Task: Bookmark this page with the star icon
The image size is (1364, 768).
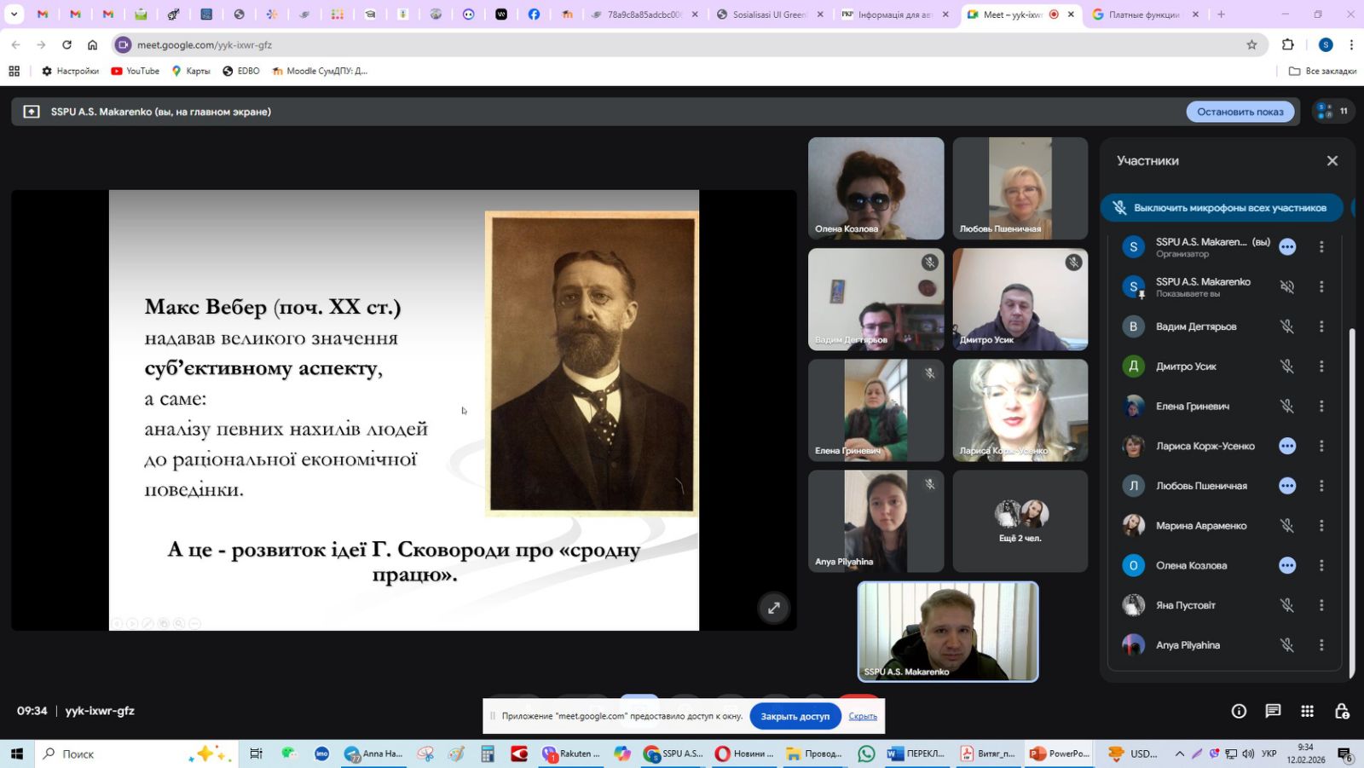Action: coord(1251,45)
